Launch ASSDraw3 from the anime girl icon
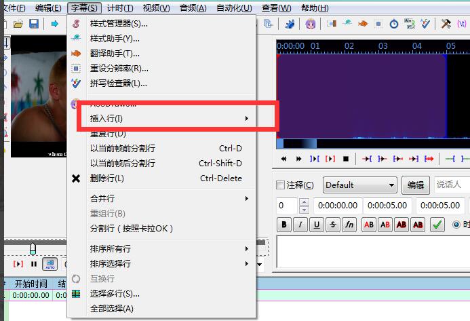Viewport: 470px width, 321px height. tap(311, 24)
